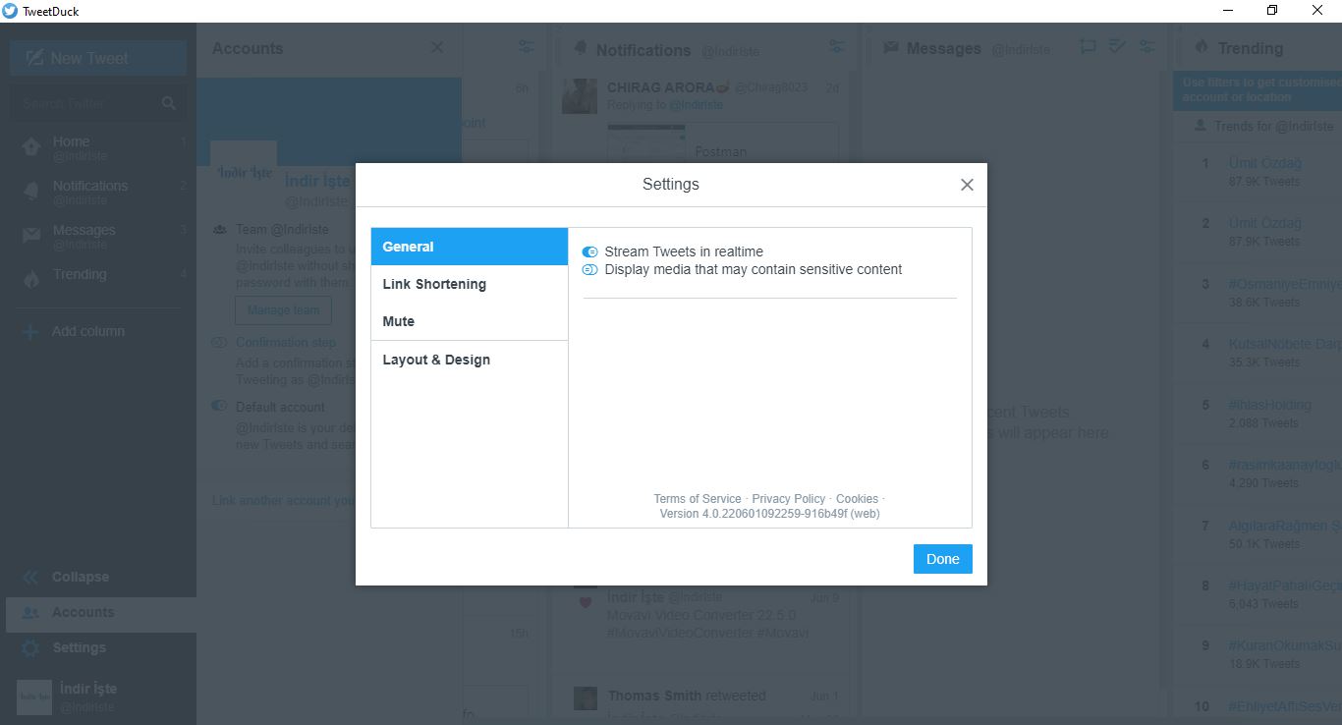1342x725 pixels.
Task: Open Notifications column options slider icon
Action: [x=837, y=47]
